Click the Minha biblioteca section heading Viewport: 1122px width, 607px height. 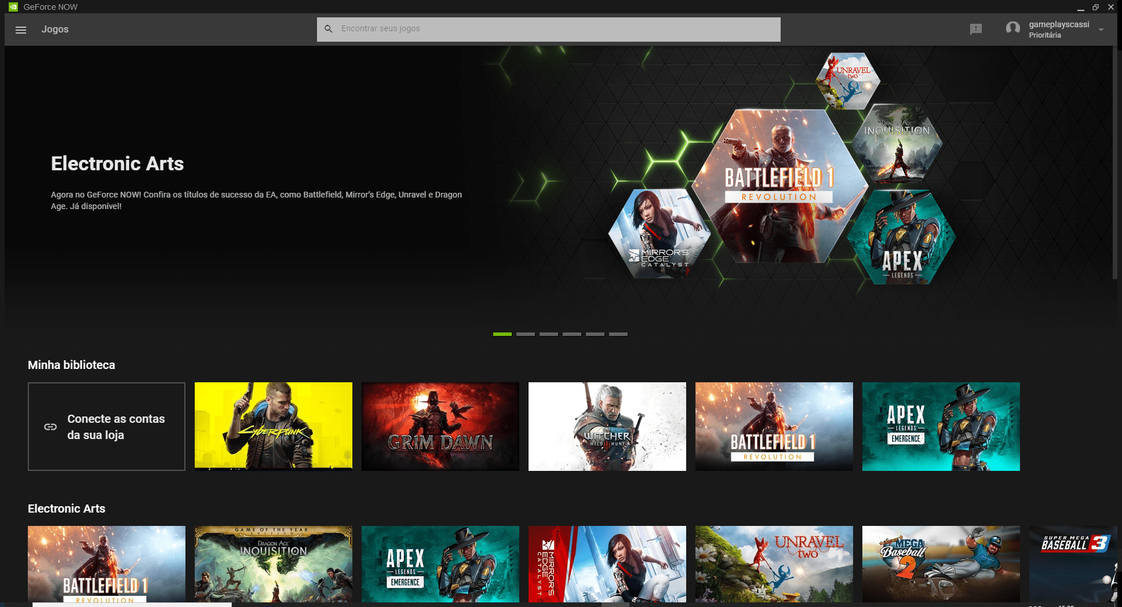click(x=71, y=365)
